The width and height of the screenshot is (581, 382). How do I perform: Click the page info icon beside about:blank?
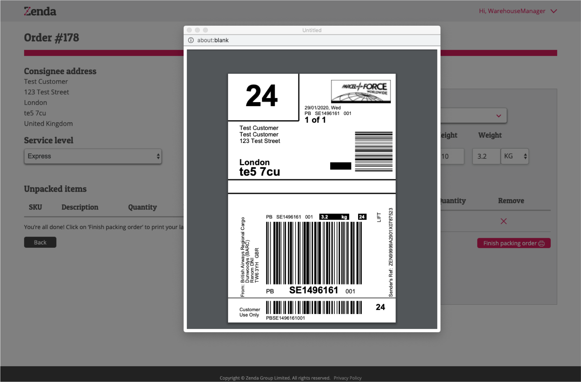(x=191, y=40)
